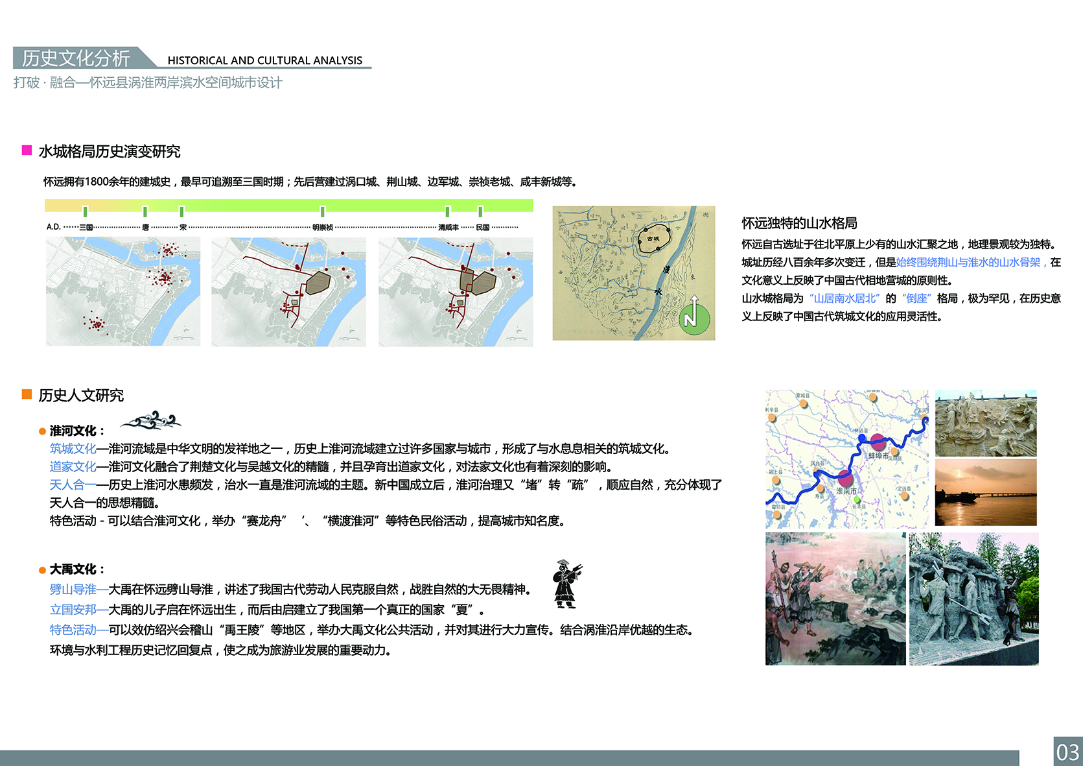Viewport: 1083px width, 766px height.
Task: Select the first map with red dot clusters
Action: pos(123,291)
